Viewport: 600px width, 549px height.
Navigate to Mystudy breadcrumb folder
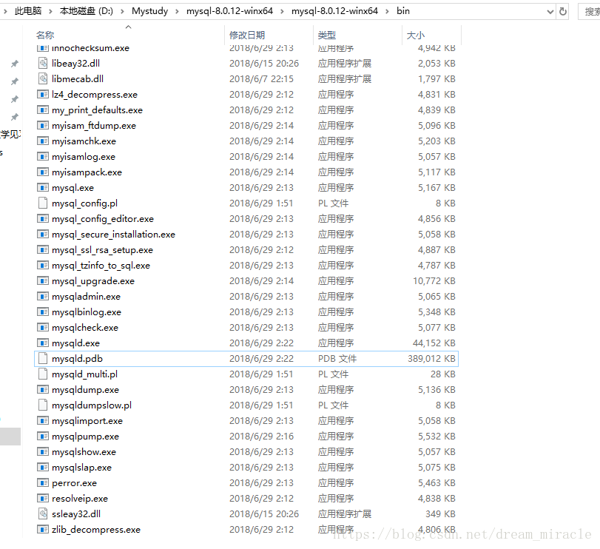pyautogui.click(x=149, y=11)
